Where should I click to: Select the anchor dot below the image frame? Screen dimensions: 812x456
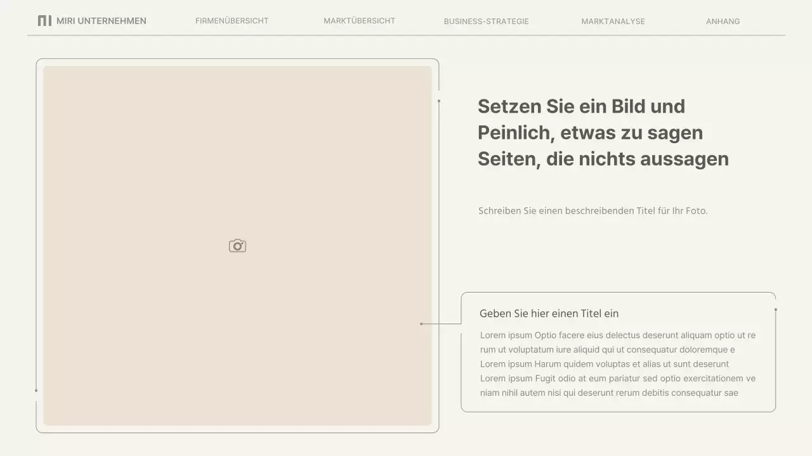tap(37, 391)
